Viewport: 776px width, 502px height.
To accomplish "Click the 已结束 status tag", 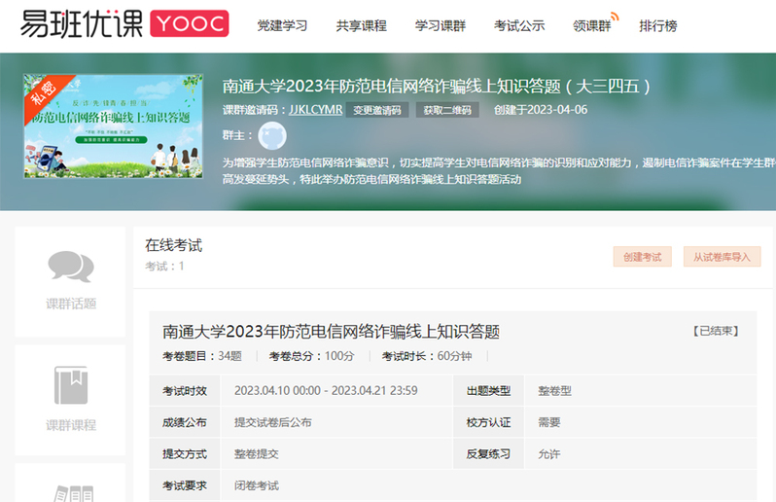I will tap(717, 331).
